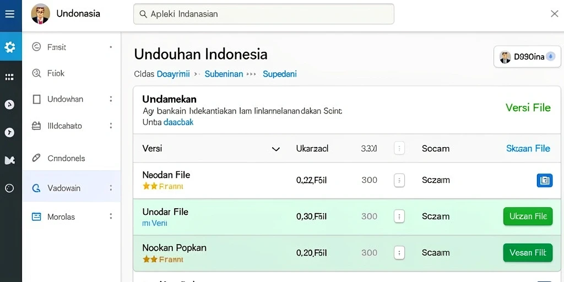Open options menu for Illdcabaito

[111, 126]
